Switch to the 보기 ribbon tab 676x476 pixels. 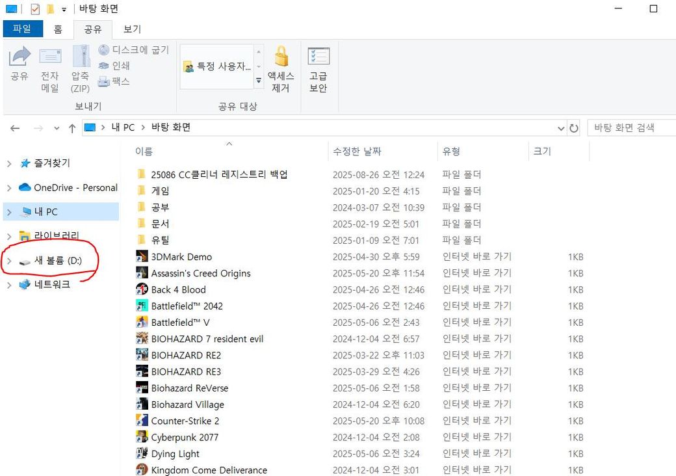tap(132, 29)
